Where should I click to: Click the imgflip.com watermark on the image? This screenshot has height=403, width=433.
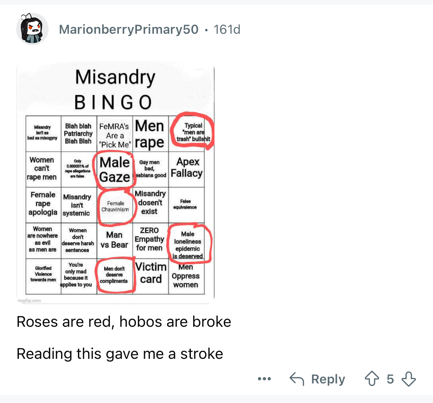(29, 300)
